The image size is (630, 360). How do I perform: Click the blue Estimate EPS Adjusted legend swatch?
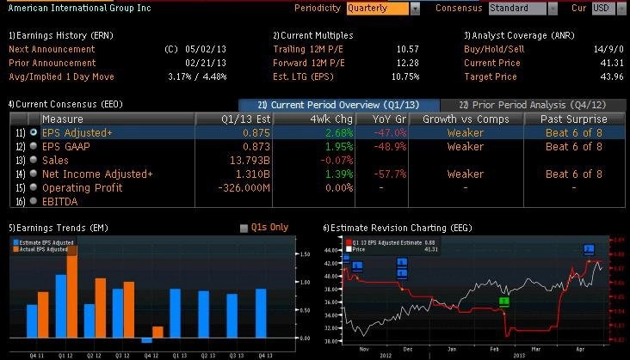16,242
